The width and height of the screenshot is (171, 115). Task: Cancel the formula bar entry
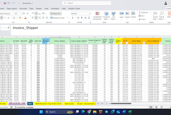2,28
